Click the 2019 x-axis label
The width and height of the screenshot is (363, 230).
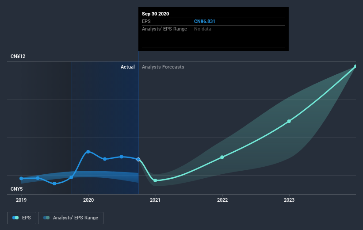coord(21,200)
